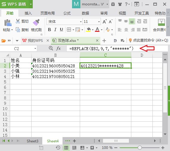The height and width of the screenshot is (151, 170).
Task: Apply cell borders icon
Action: click(x=69, y=29)
